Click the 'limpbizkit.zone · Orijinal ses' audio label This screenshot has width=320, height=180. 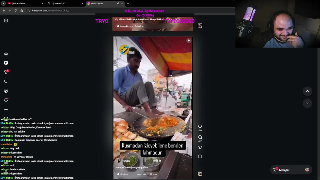[x=130, y=26]
